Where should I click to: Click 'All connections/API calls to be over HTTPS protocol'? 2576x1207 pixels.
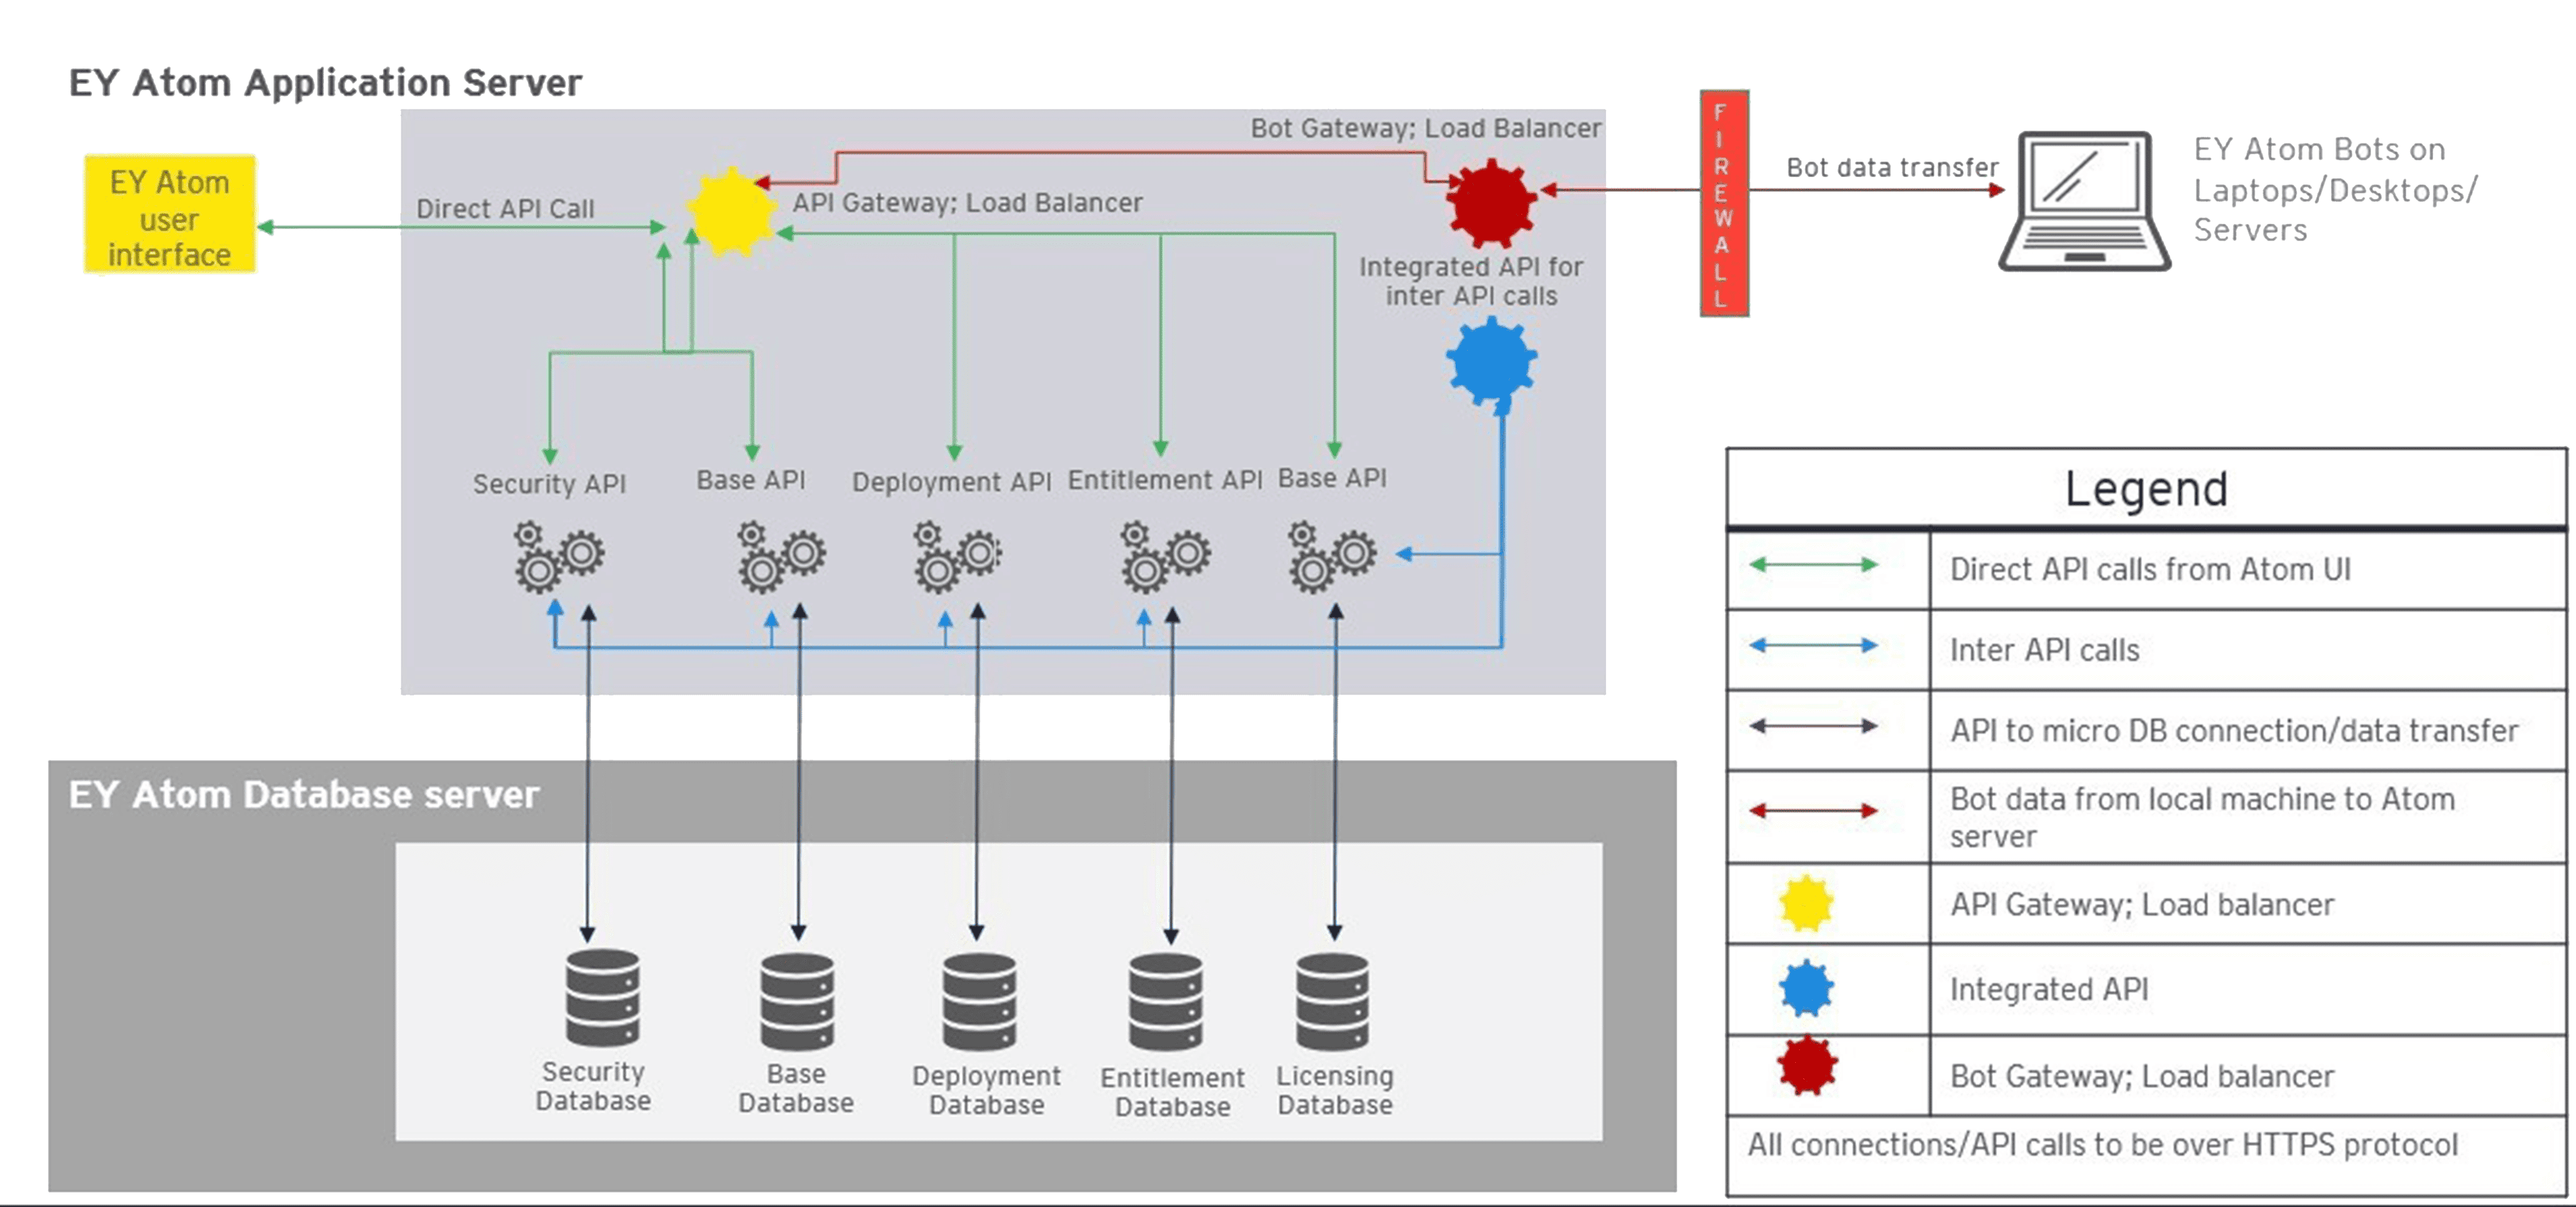(2102, 1145)
